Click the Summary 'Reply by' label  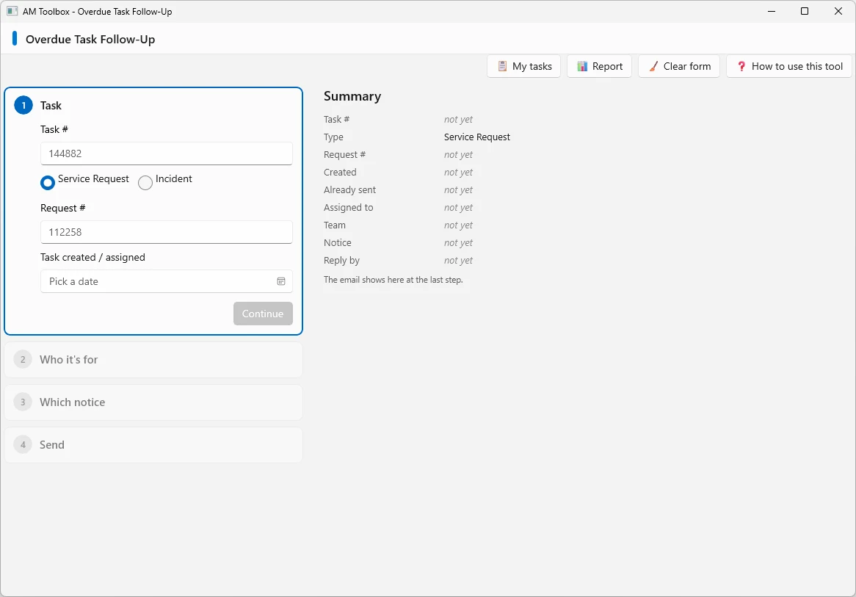coord(342,261)
